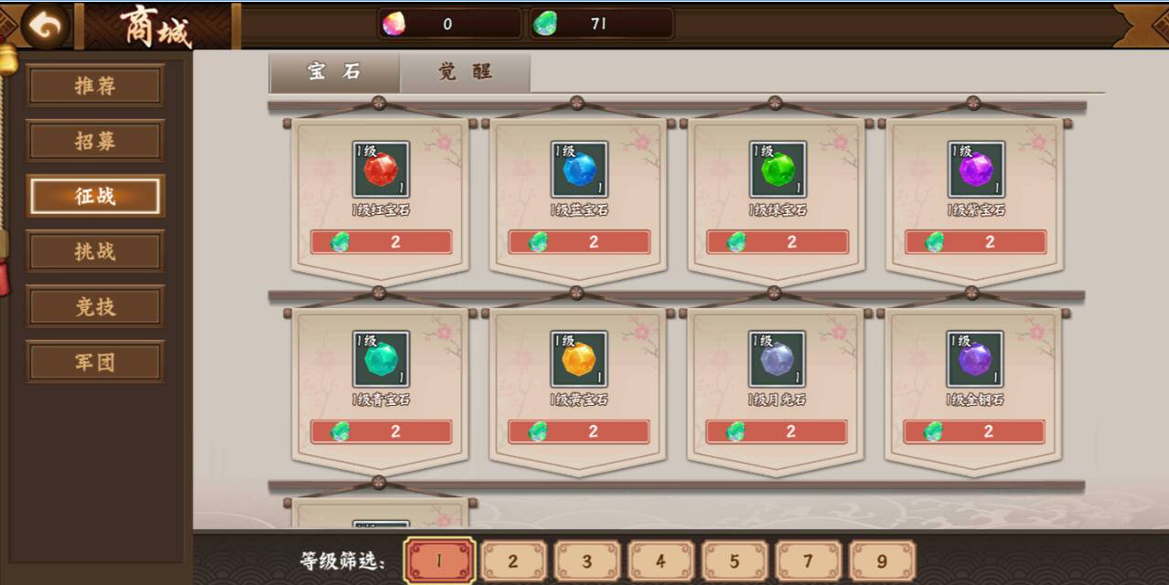Open the 招募 shop category
The width and height of the screenshot is (1169, 585).
click(95, 141)
